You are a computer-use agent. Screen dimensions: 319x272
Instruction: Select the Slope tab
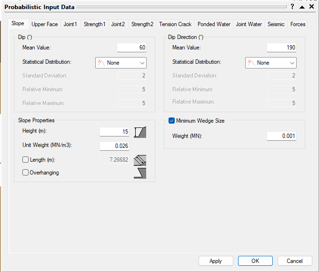[x=18, y=24]
